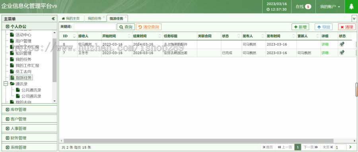Expand the 人事管理 menu section
The width and height of the screenshot is (358, 152).
click(x=29, y=129)
